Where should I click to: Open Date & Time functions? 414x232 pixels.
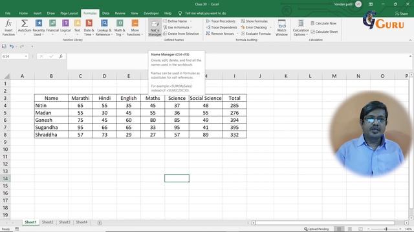[x=89, y=28]
